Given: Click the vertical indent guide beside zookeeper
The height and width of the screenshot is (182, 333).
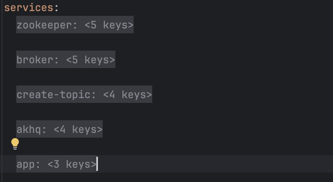Looking at the screenshot, I should pyautogui.click(x=2, y=25).
